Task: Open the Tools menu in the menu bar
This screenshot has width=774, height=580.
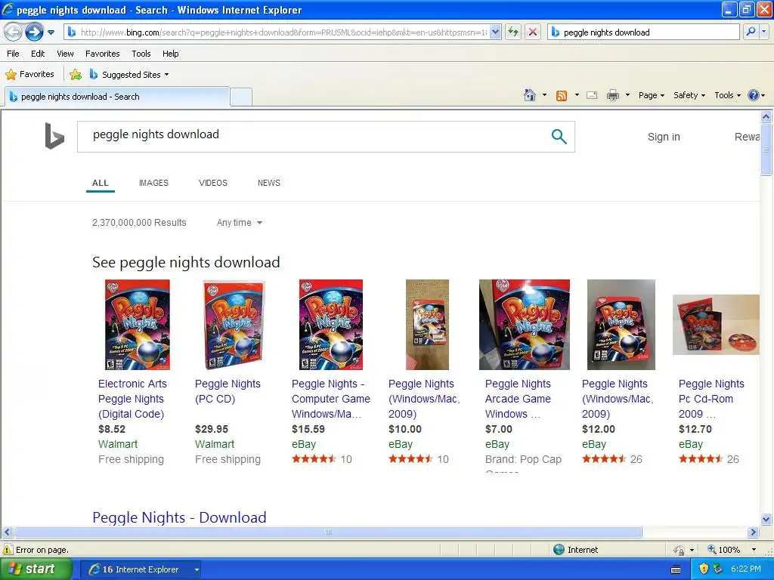Action: tap(141, 54)
